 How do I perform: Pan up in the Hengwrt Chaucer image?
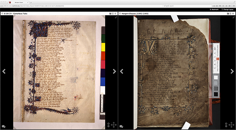(232, 123)
